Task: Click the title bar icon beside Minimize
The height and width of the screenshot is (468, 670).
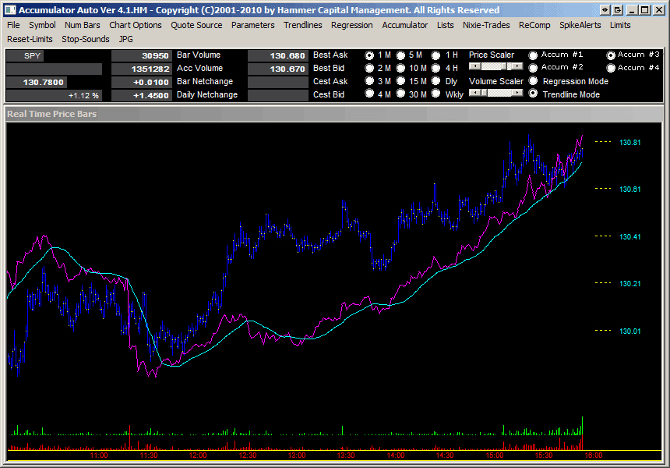Action: coord(618,10)
